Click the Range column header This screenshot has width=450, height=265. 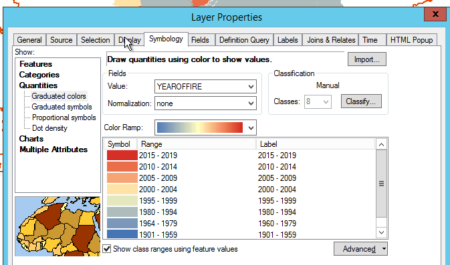point(197,144)
